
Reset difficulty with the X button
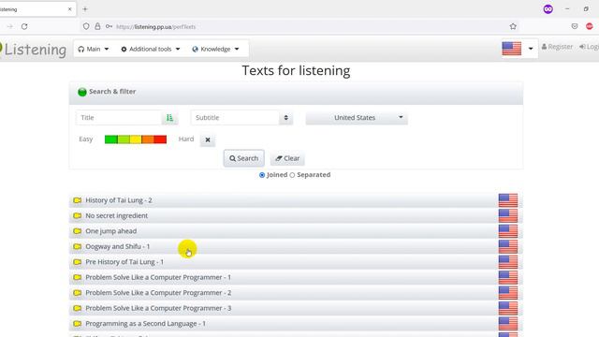coord(208,139)
